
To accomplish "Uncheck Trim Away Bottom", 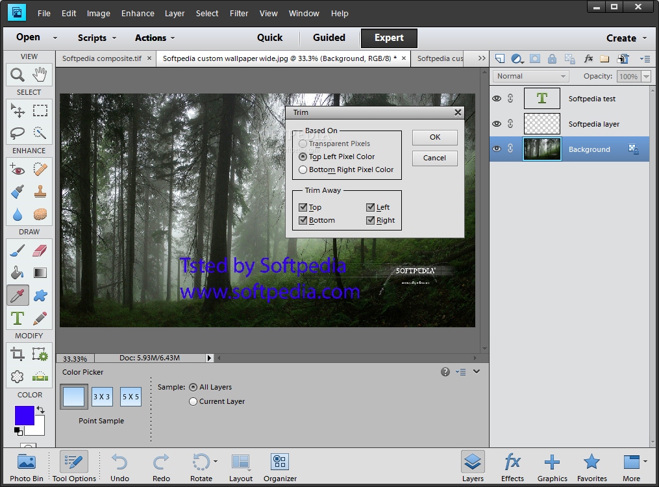I will point(303,220).
